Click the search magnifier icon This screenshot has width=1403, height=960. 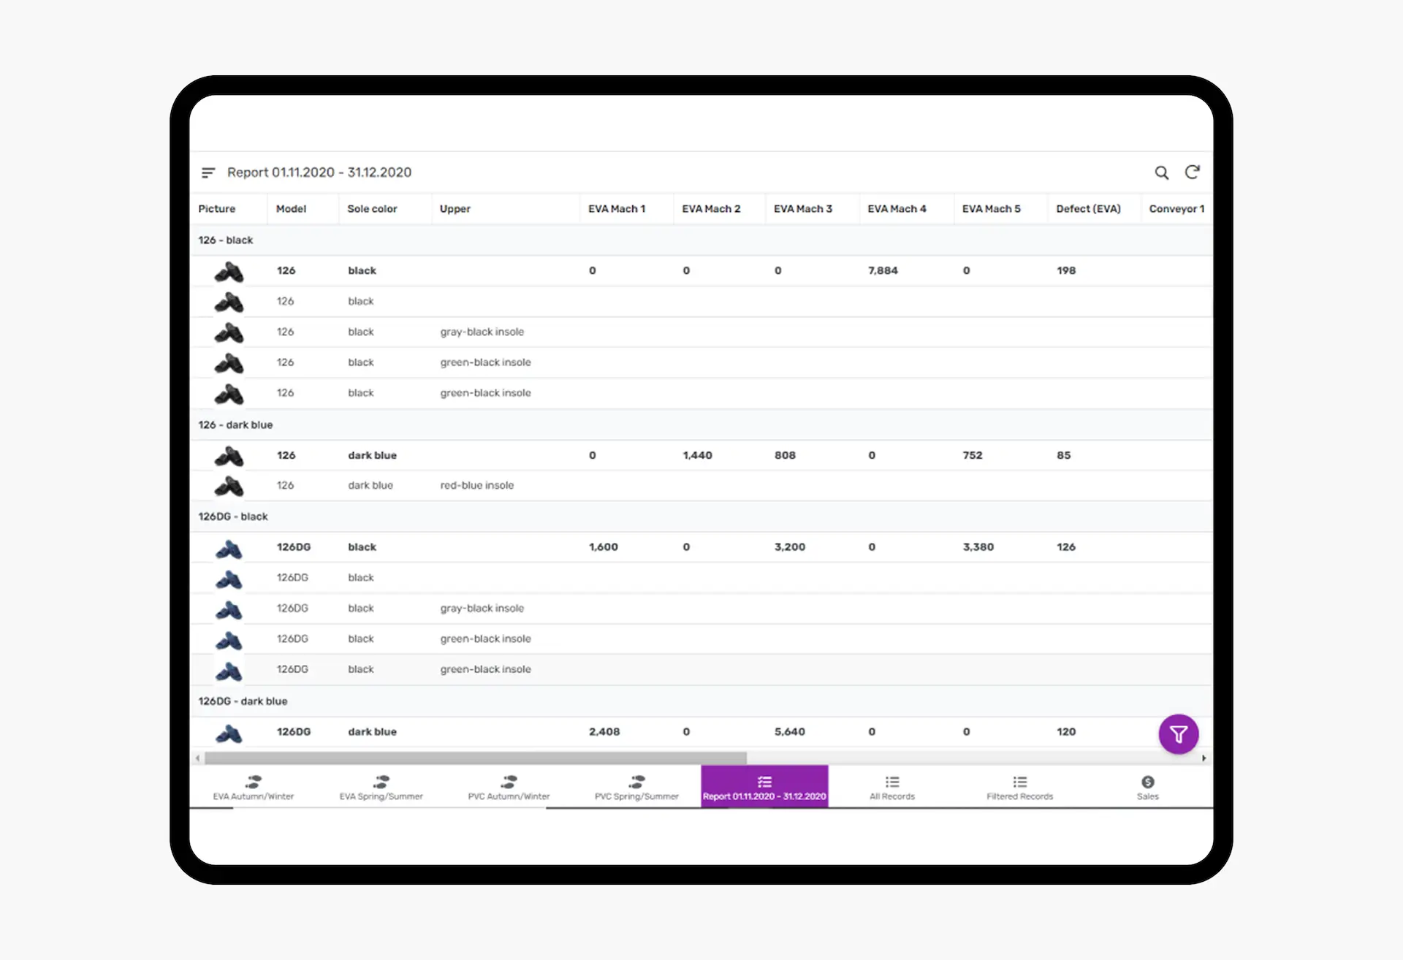[1160, 172]
